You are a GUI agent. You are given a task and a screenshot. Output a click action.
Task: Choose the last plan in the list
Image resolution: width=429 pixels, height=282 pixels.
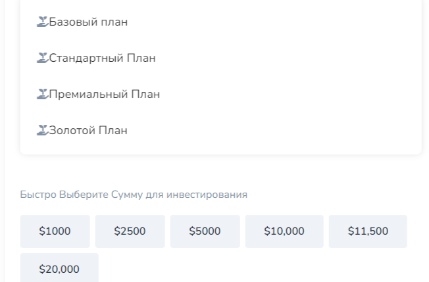tap(88, 131)
